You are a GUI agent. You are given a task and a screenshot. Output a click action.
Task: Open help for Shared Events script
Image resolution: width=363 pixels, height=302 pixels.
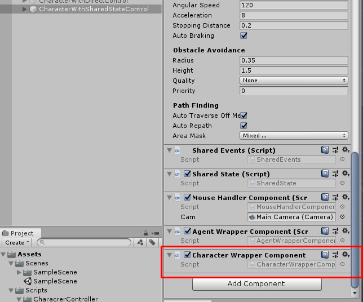point(325,150)
